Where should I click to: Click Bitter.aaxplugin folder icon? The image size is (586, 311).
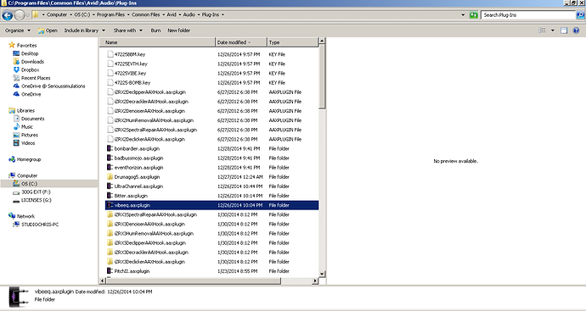coord(110,196)
